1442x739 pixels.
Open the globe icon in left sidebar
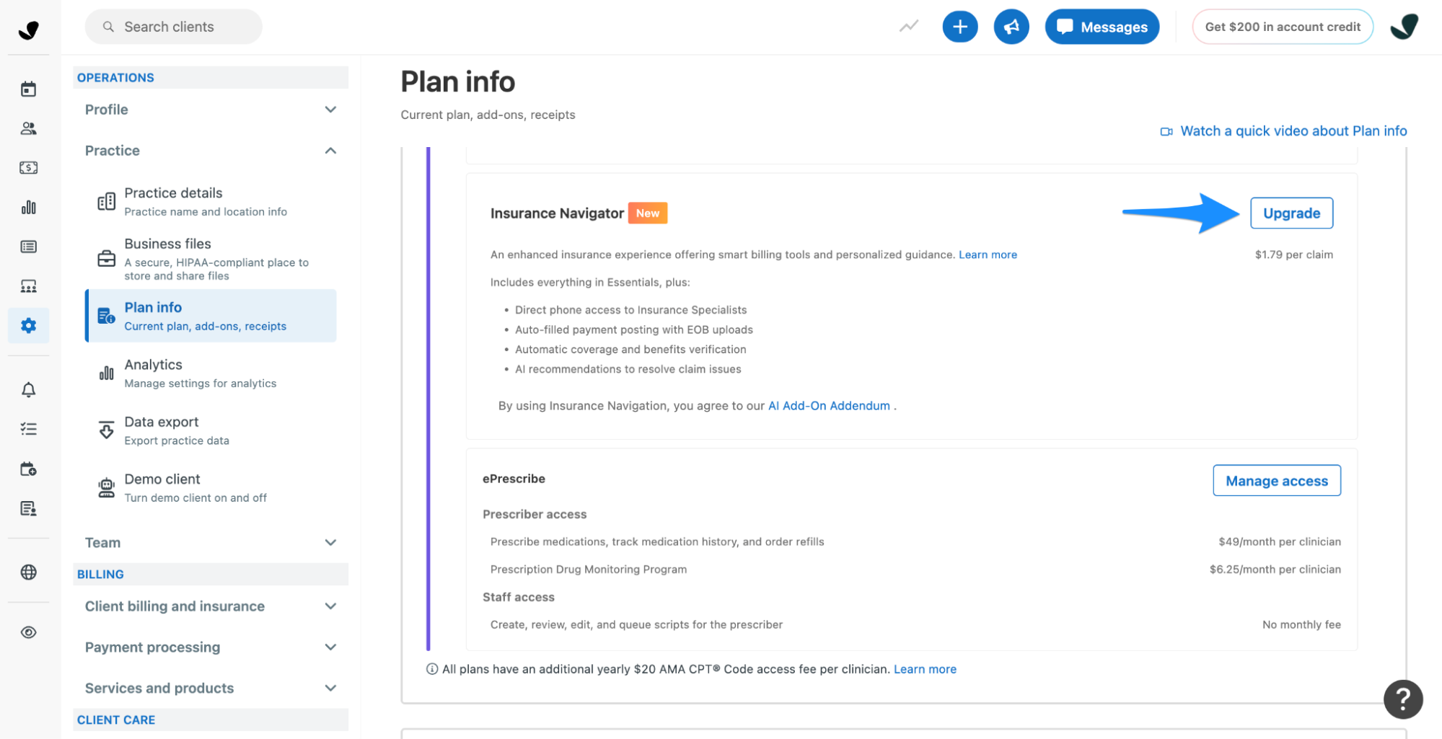(x=28, y=572)
